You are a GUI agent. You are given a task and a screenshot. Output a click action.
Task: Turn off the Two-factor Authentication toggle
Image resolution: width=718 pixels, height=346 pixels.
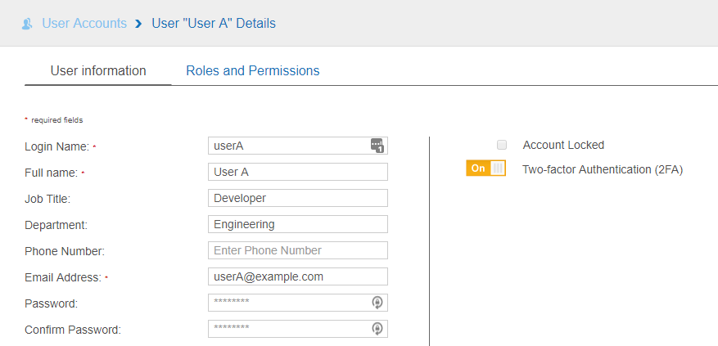[x=485, y=169]
